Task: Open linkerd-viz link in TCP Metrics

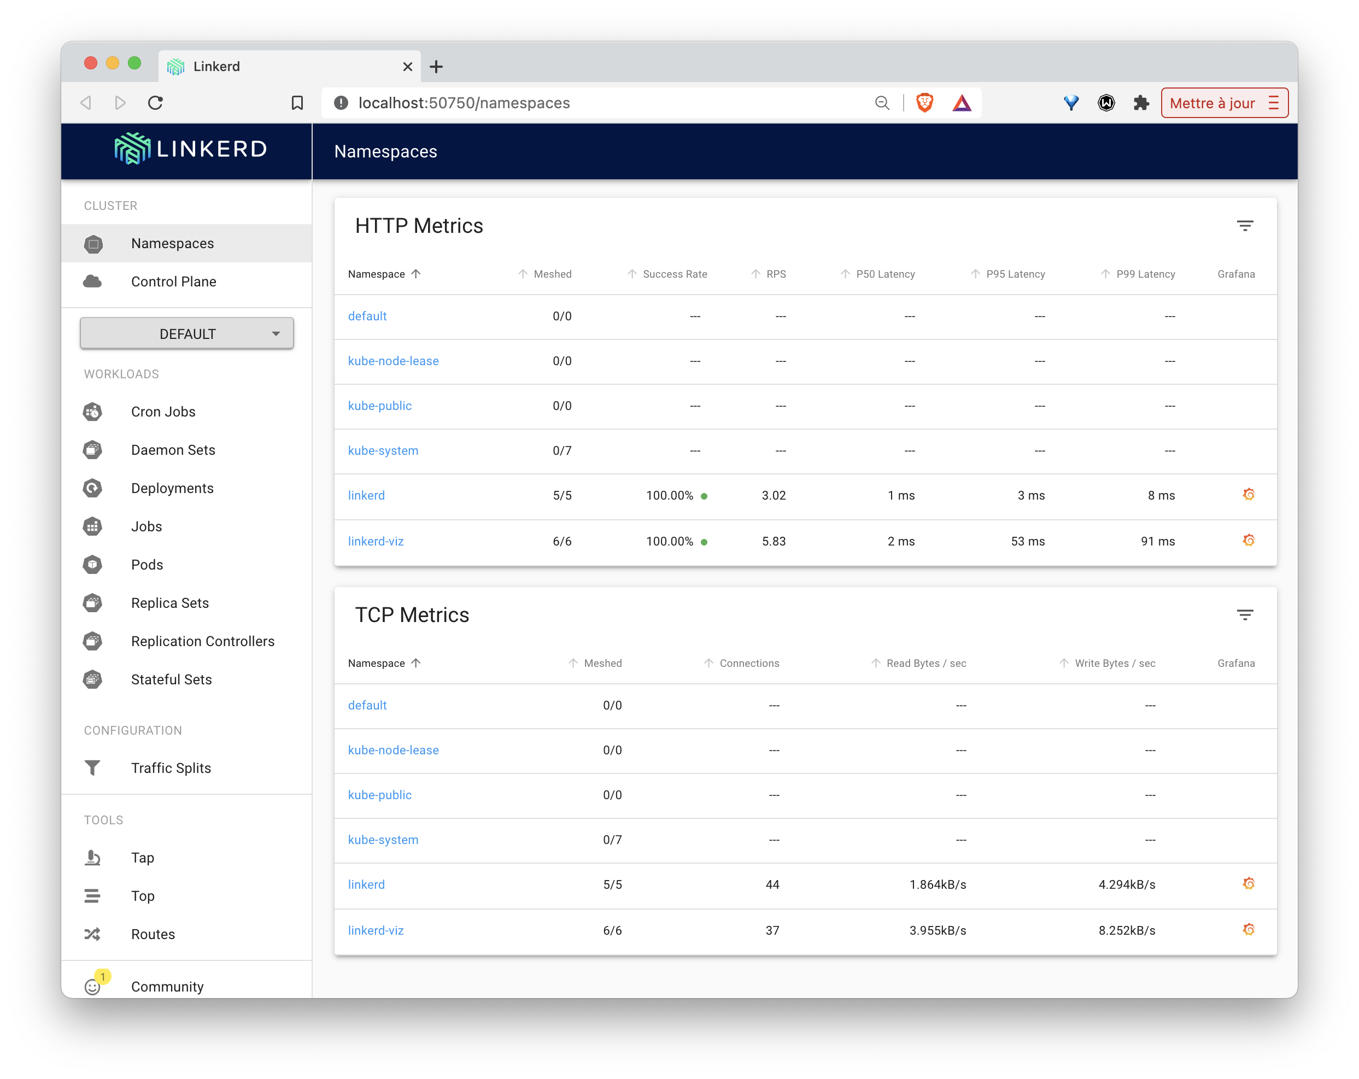Action: (376, 930)
